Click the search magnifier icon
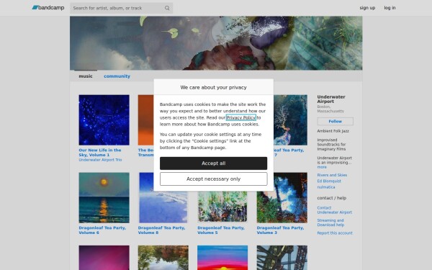Image resolution: width=432 pixels, height=270 pixels. [167, 8]
